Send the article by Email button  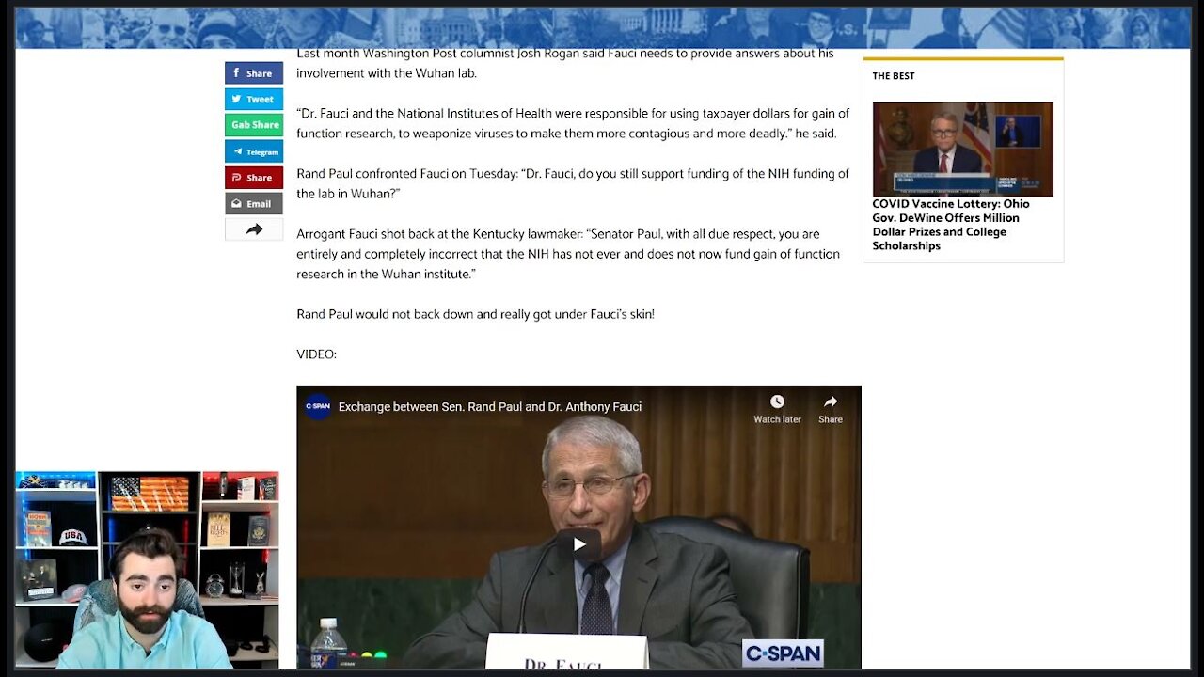(x=254, y=203)
